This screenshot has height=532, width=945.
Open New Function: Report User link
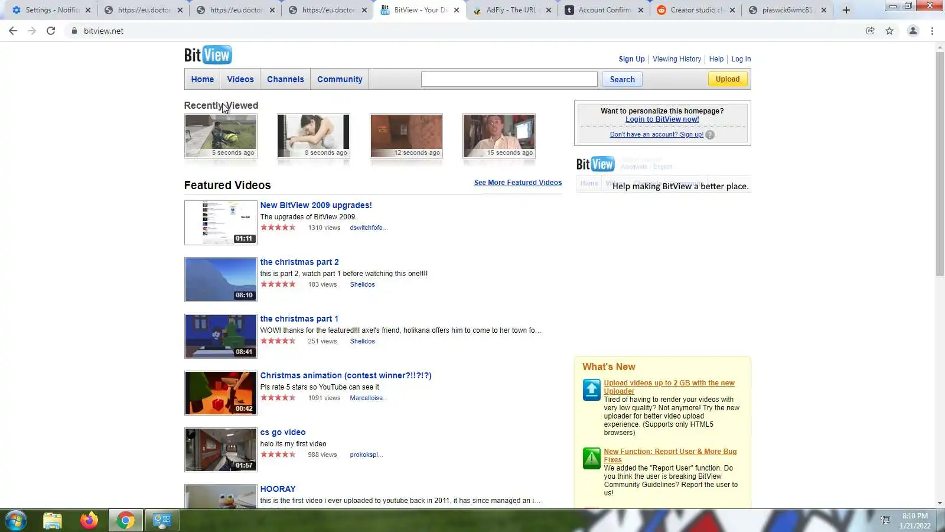(670, 456)
